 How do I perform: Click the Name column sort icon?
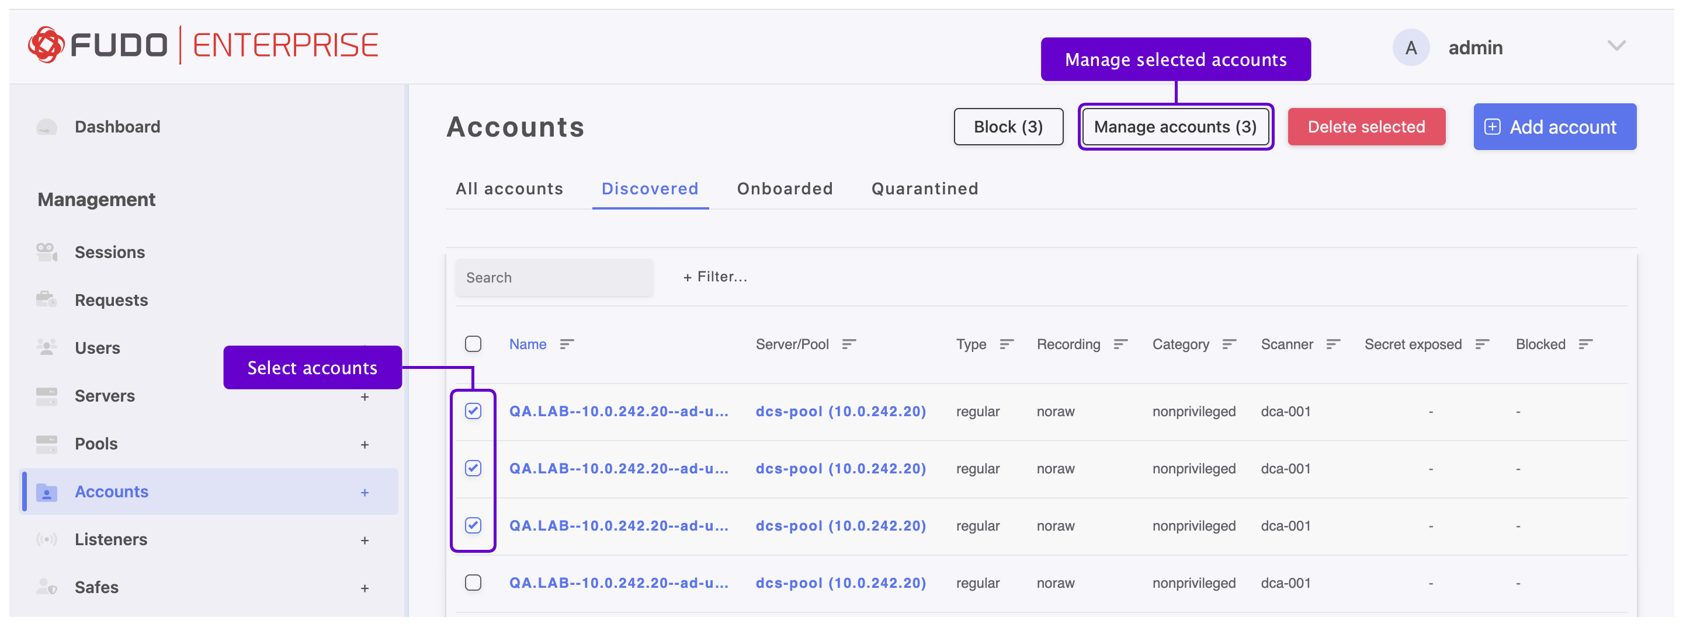point(567,344)
